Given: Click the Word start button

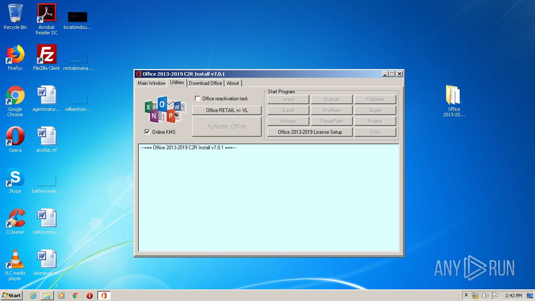Looking at the screenshot, I should (288, 99).
